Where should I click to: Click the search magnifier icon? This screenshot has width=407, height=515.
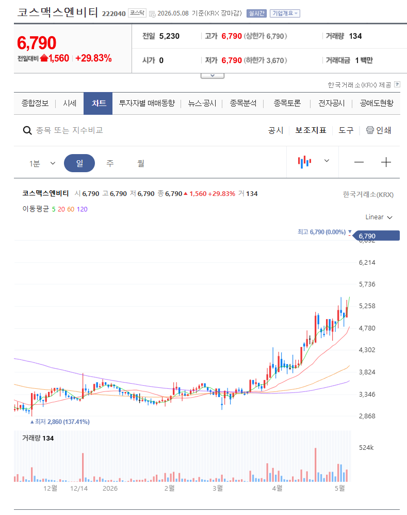pyautogui.click(x=27, y=130)
